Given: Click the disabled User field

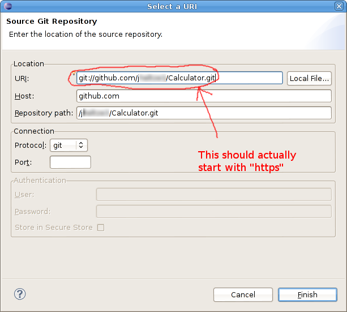Looking at the screenshot, I should pos(214,194).
